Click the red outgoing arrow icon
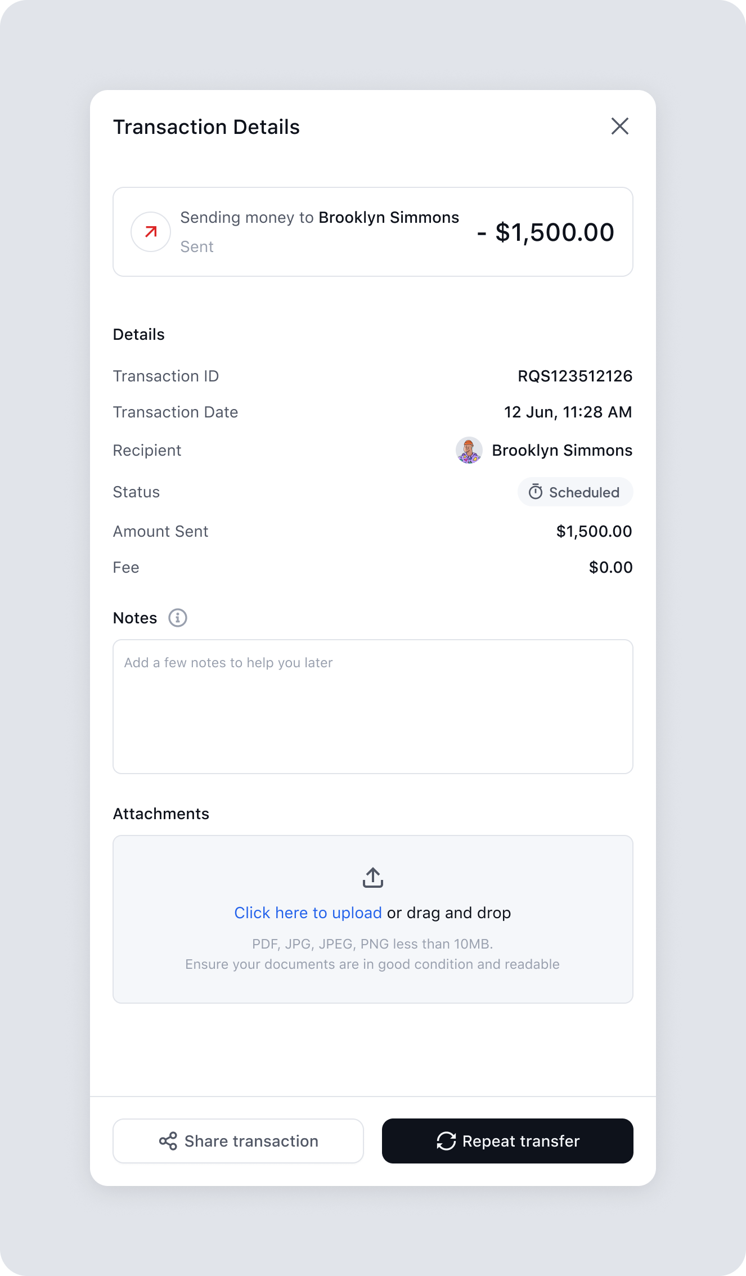 [151, 232]
